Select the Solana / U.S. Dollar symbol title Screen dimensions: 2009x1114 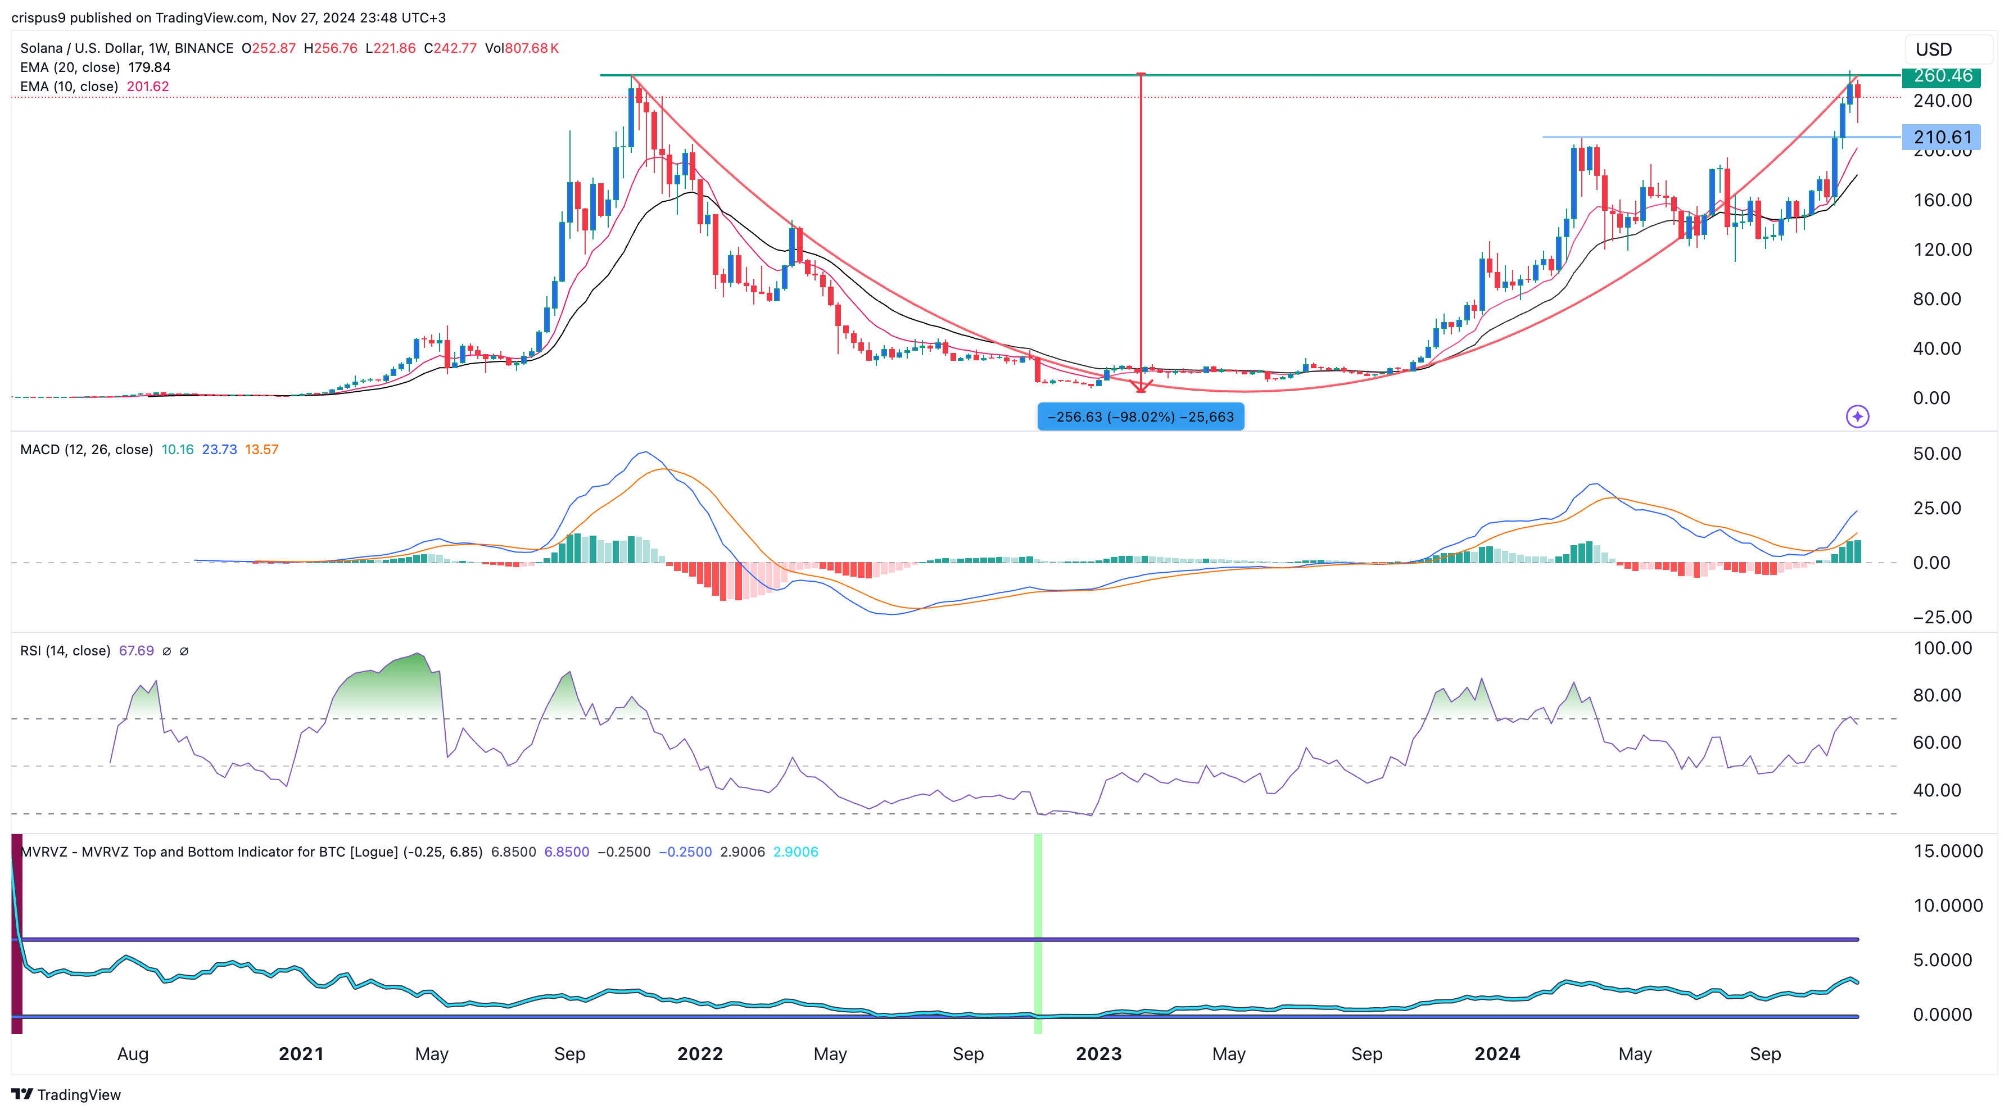tap(127, 48)
